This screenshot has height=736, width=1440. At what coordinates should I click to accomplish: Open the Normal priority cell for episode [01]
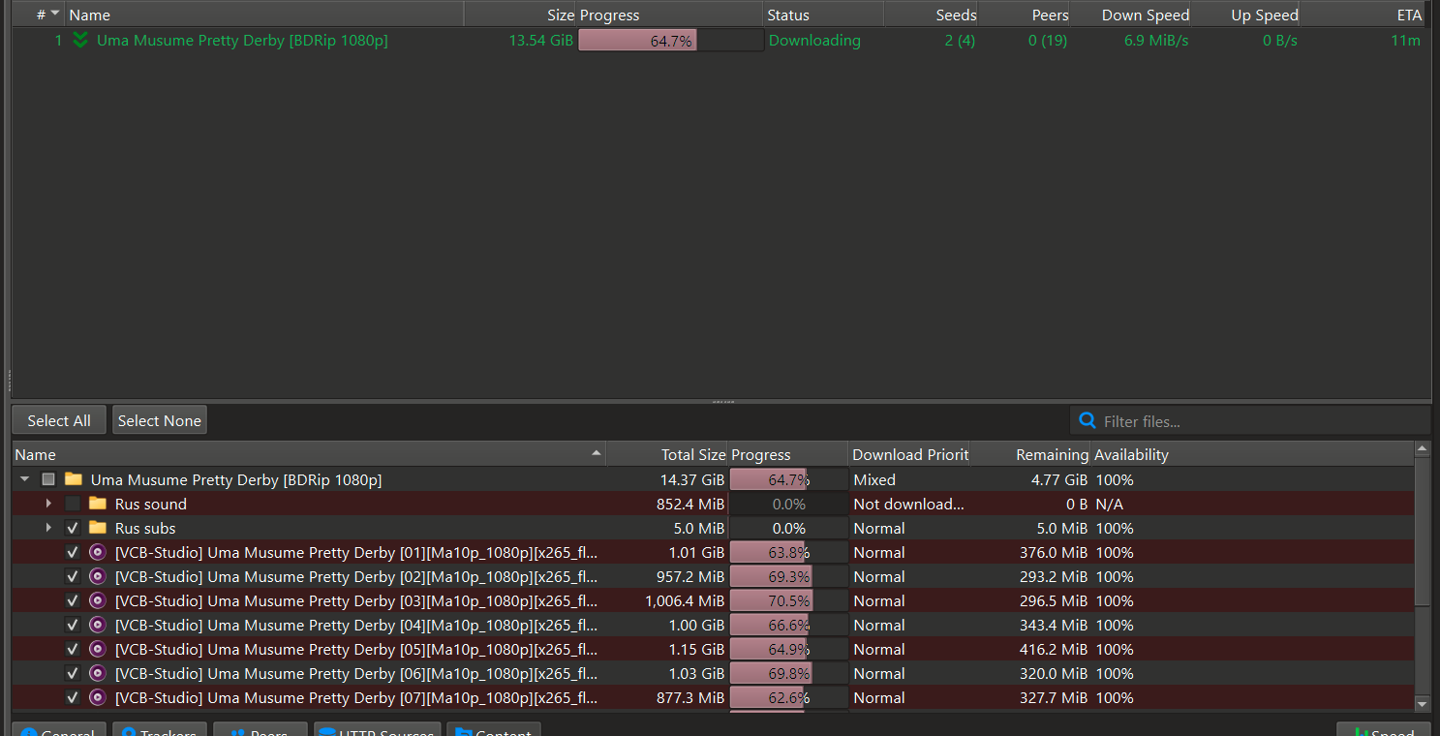(x=909, y=552)
